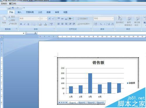Click the Decrease Decimal icon

point(112,24)
